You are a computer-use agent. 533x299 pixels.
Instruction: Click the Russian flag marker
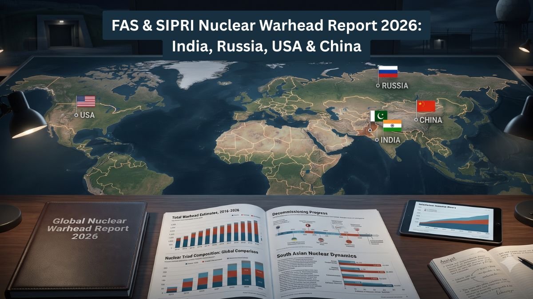pyautogui.click(x=387, y=71)
